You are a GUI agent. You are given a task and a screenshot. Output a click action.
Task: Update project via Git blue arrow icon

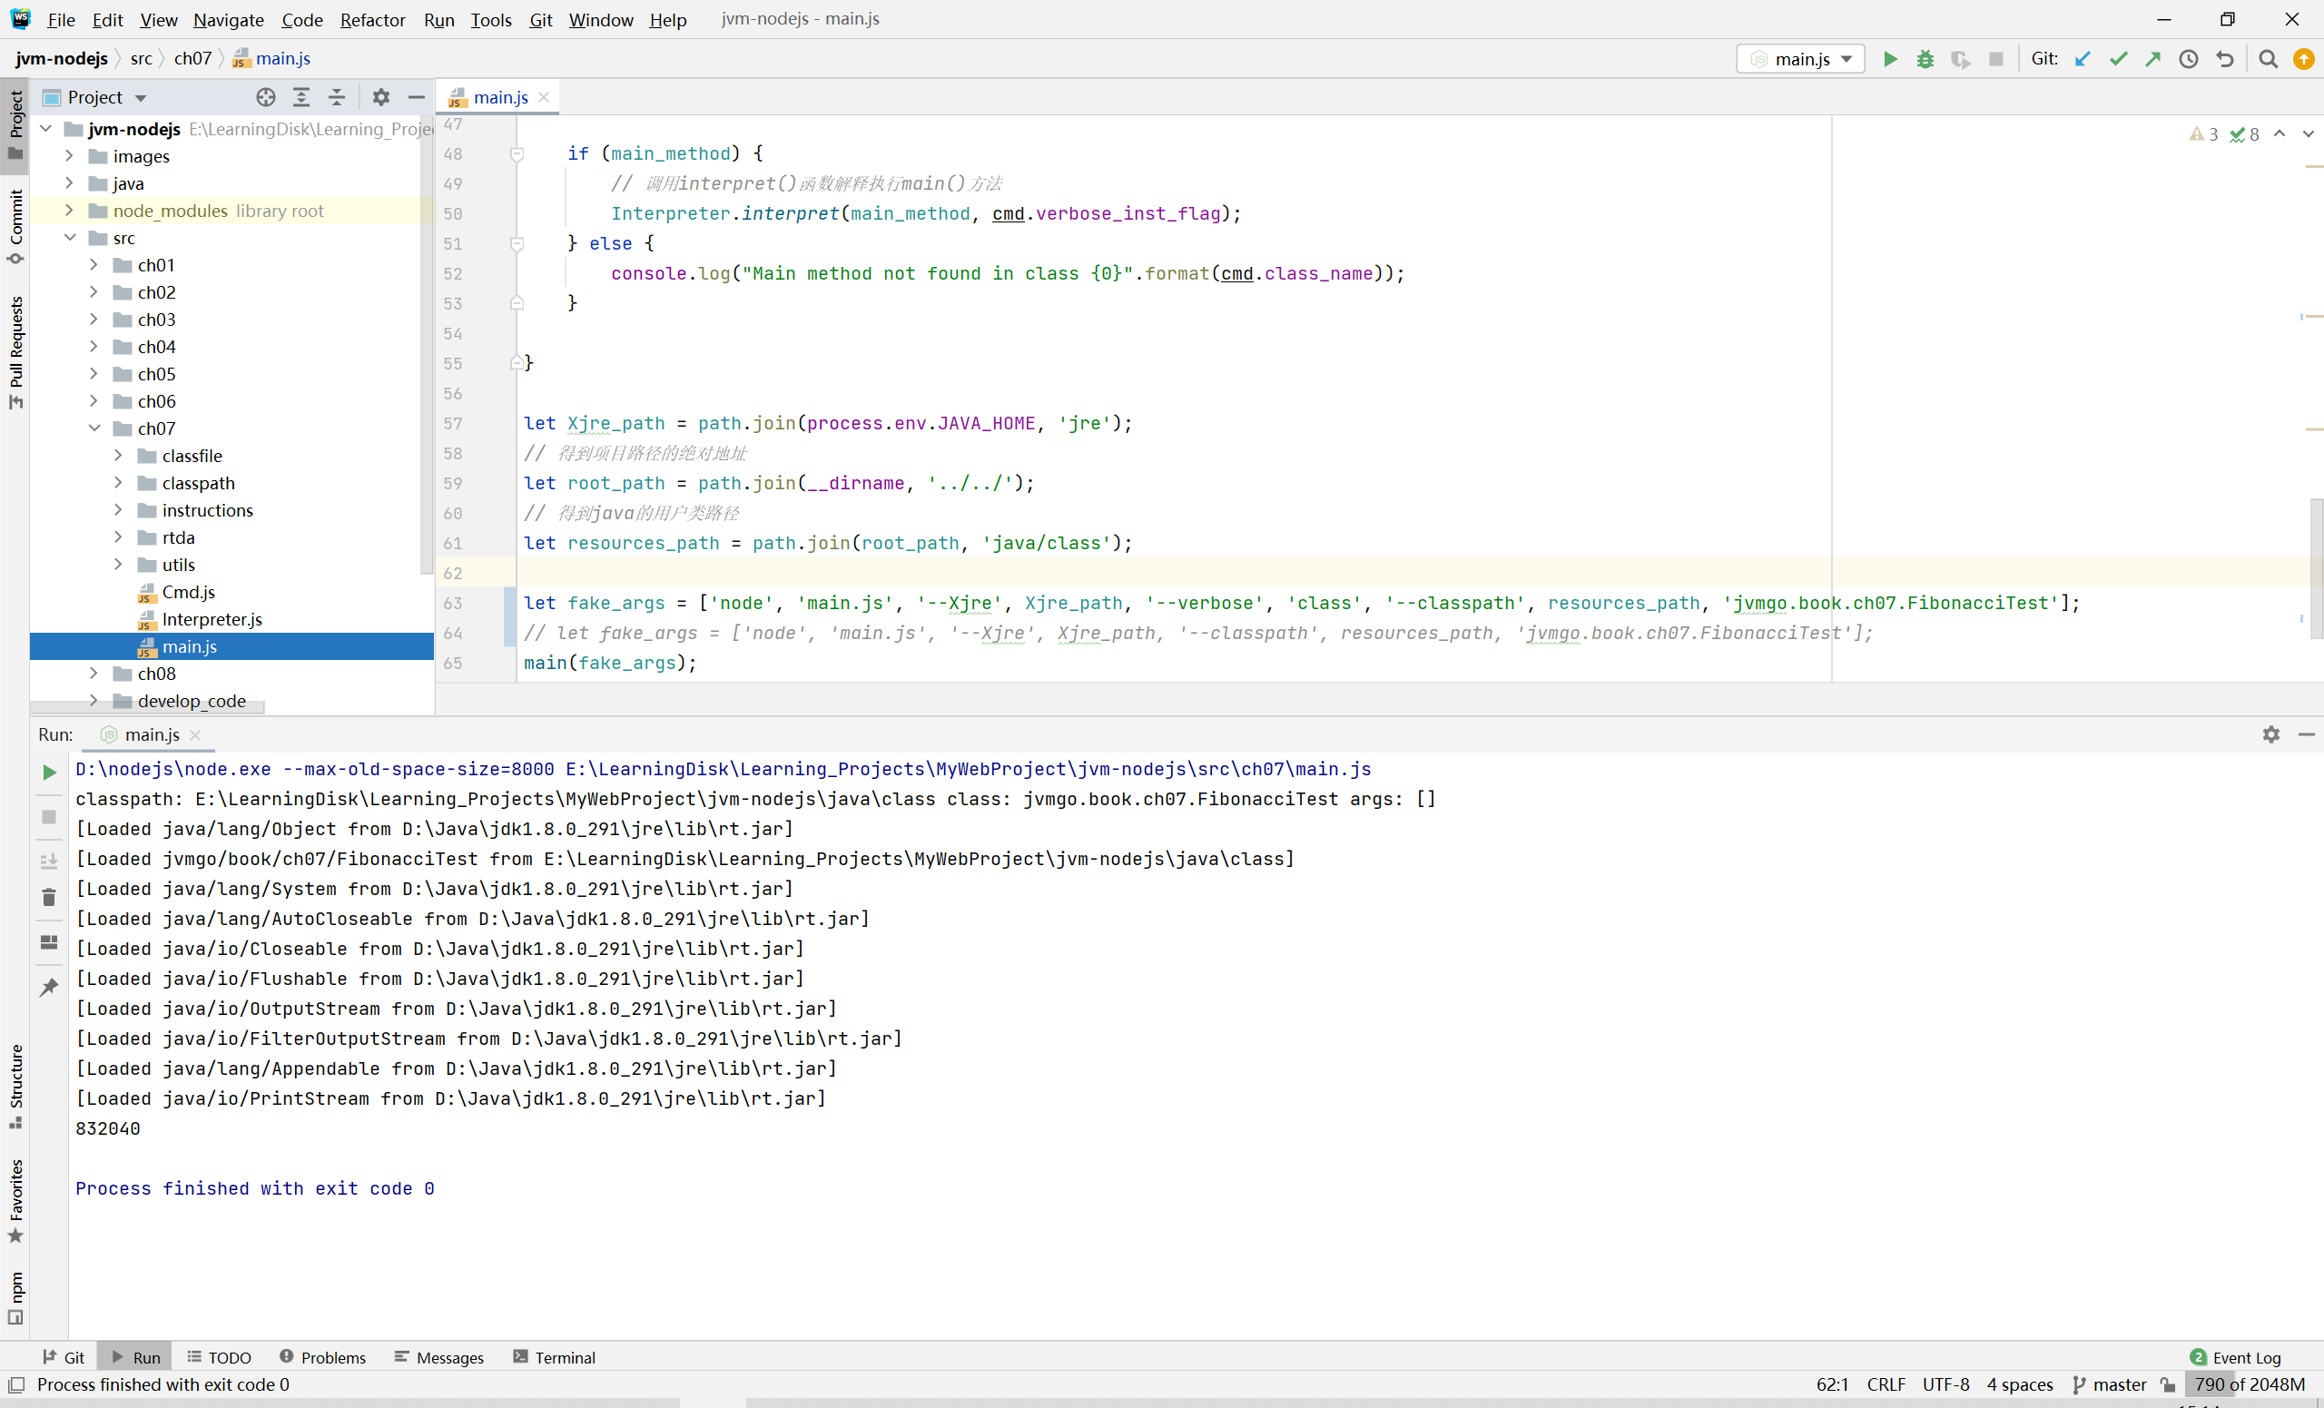(2083, 58)
